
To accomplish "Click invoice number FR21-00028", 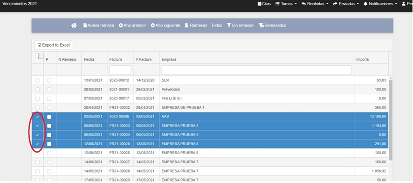I will (120, 171).
